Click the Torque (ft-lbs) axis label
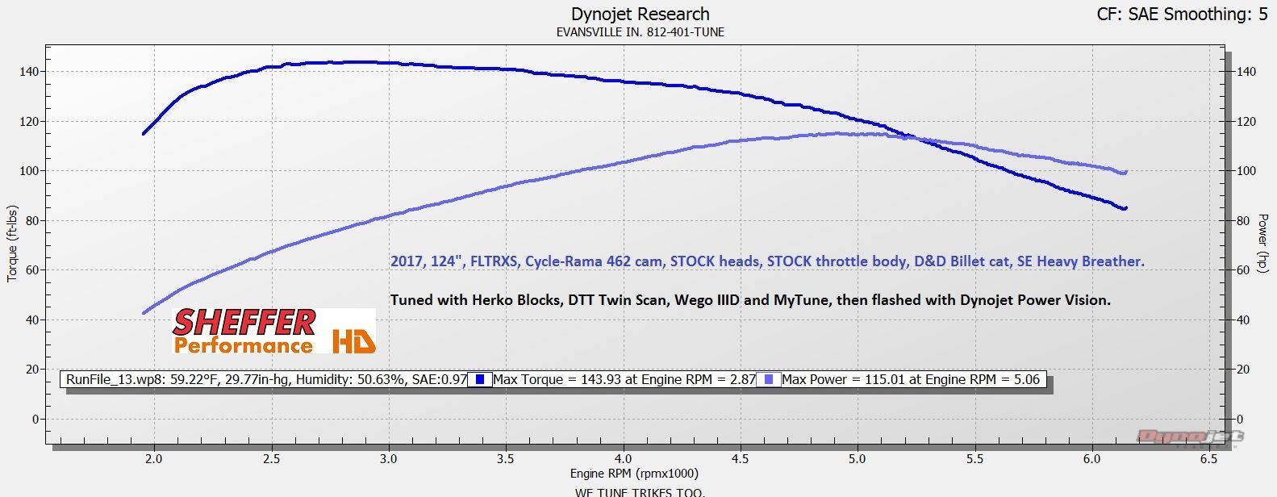Viewport: 1277px width, 497px height. [x=12, y=243]
